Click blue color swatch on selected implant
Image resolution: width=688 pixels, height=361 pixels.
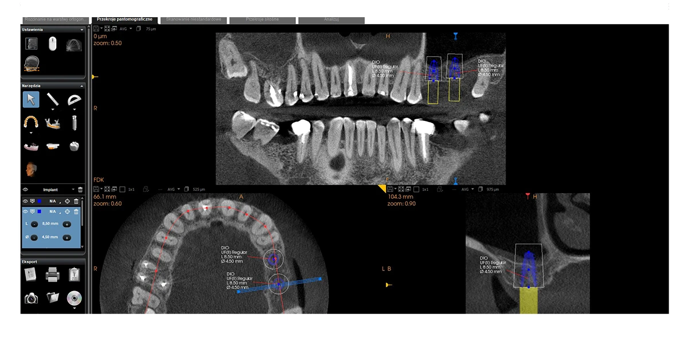click(x=40, y=211)
